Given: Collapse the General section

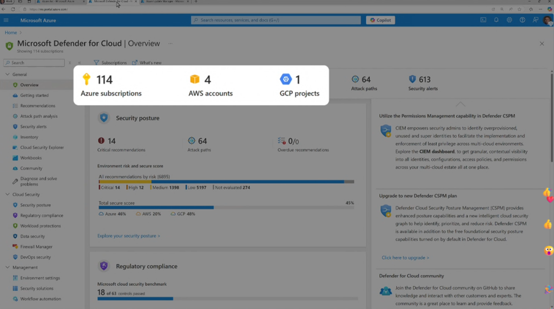Looking at the screenshot, I should pos(8,75).
